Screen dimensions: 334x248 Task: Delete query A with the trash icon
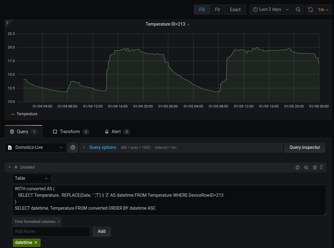tap(315, 167)
